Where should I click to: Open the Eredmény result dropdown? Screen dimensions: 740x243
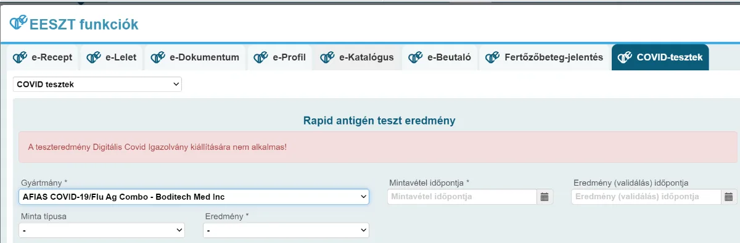coord(286,230)
